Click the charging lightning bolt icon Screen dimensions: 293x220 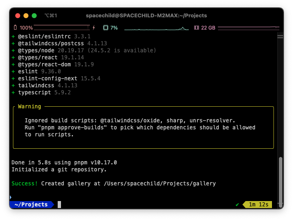click(94, 28)
